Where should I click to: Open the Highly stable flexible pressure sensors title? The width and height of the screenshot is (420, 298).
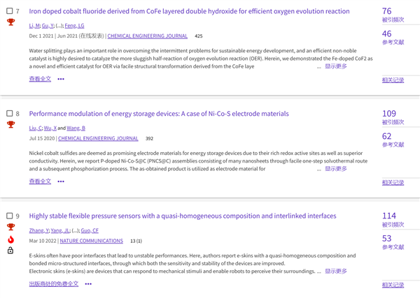tap(182, 216)
